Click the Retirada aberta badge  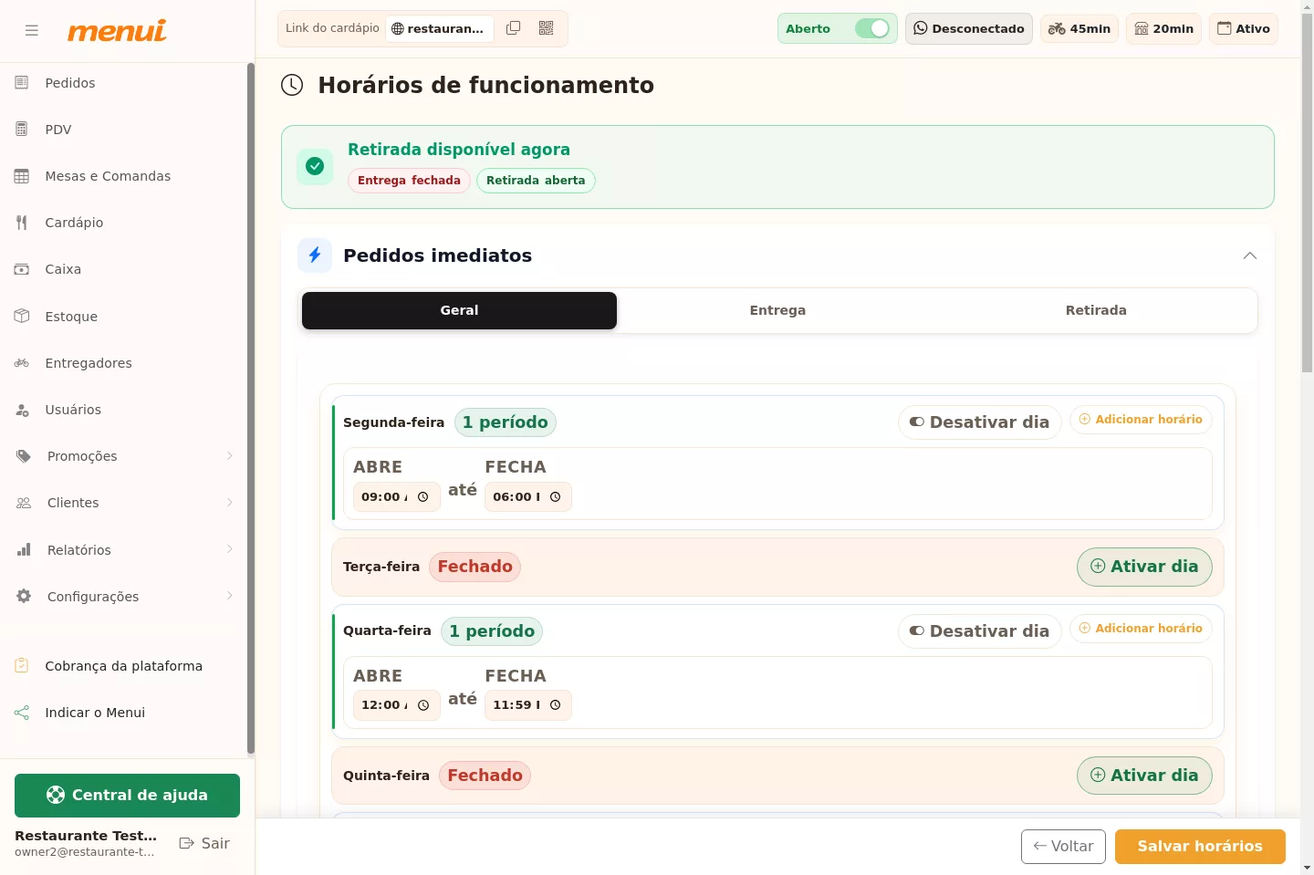(536, 181)
